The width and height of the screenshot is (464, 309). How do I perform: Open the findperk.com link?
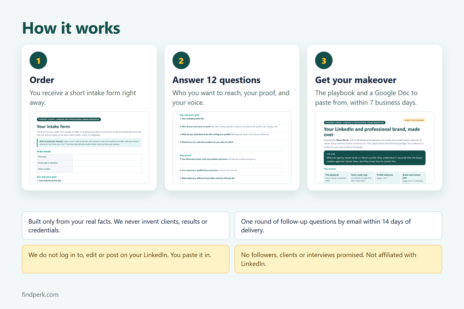(40, 295)
